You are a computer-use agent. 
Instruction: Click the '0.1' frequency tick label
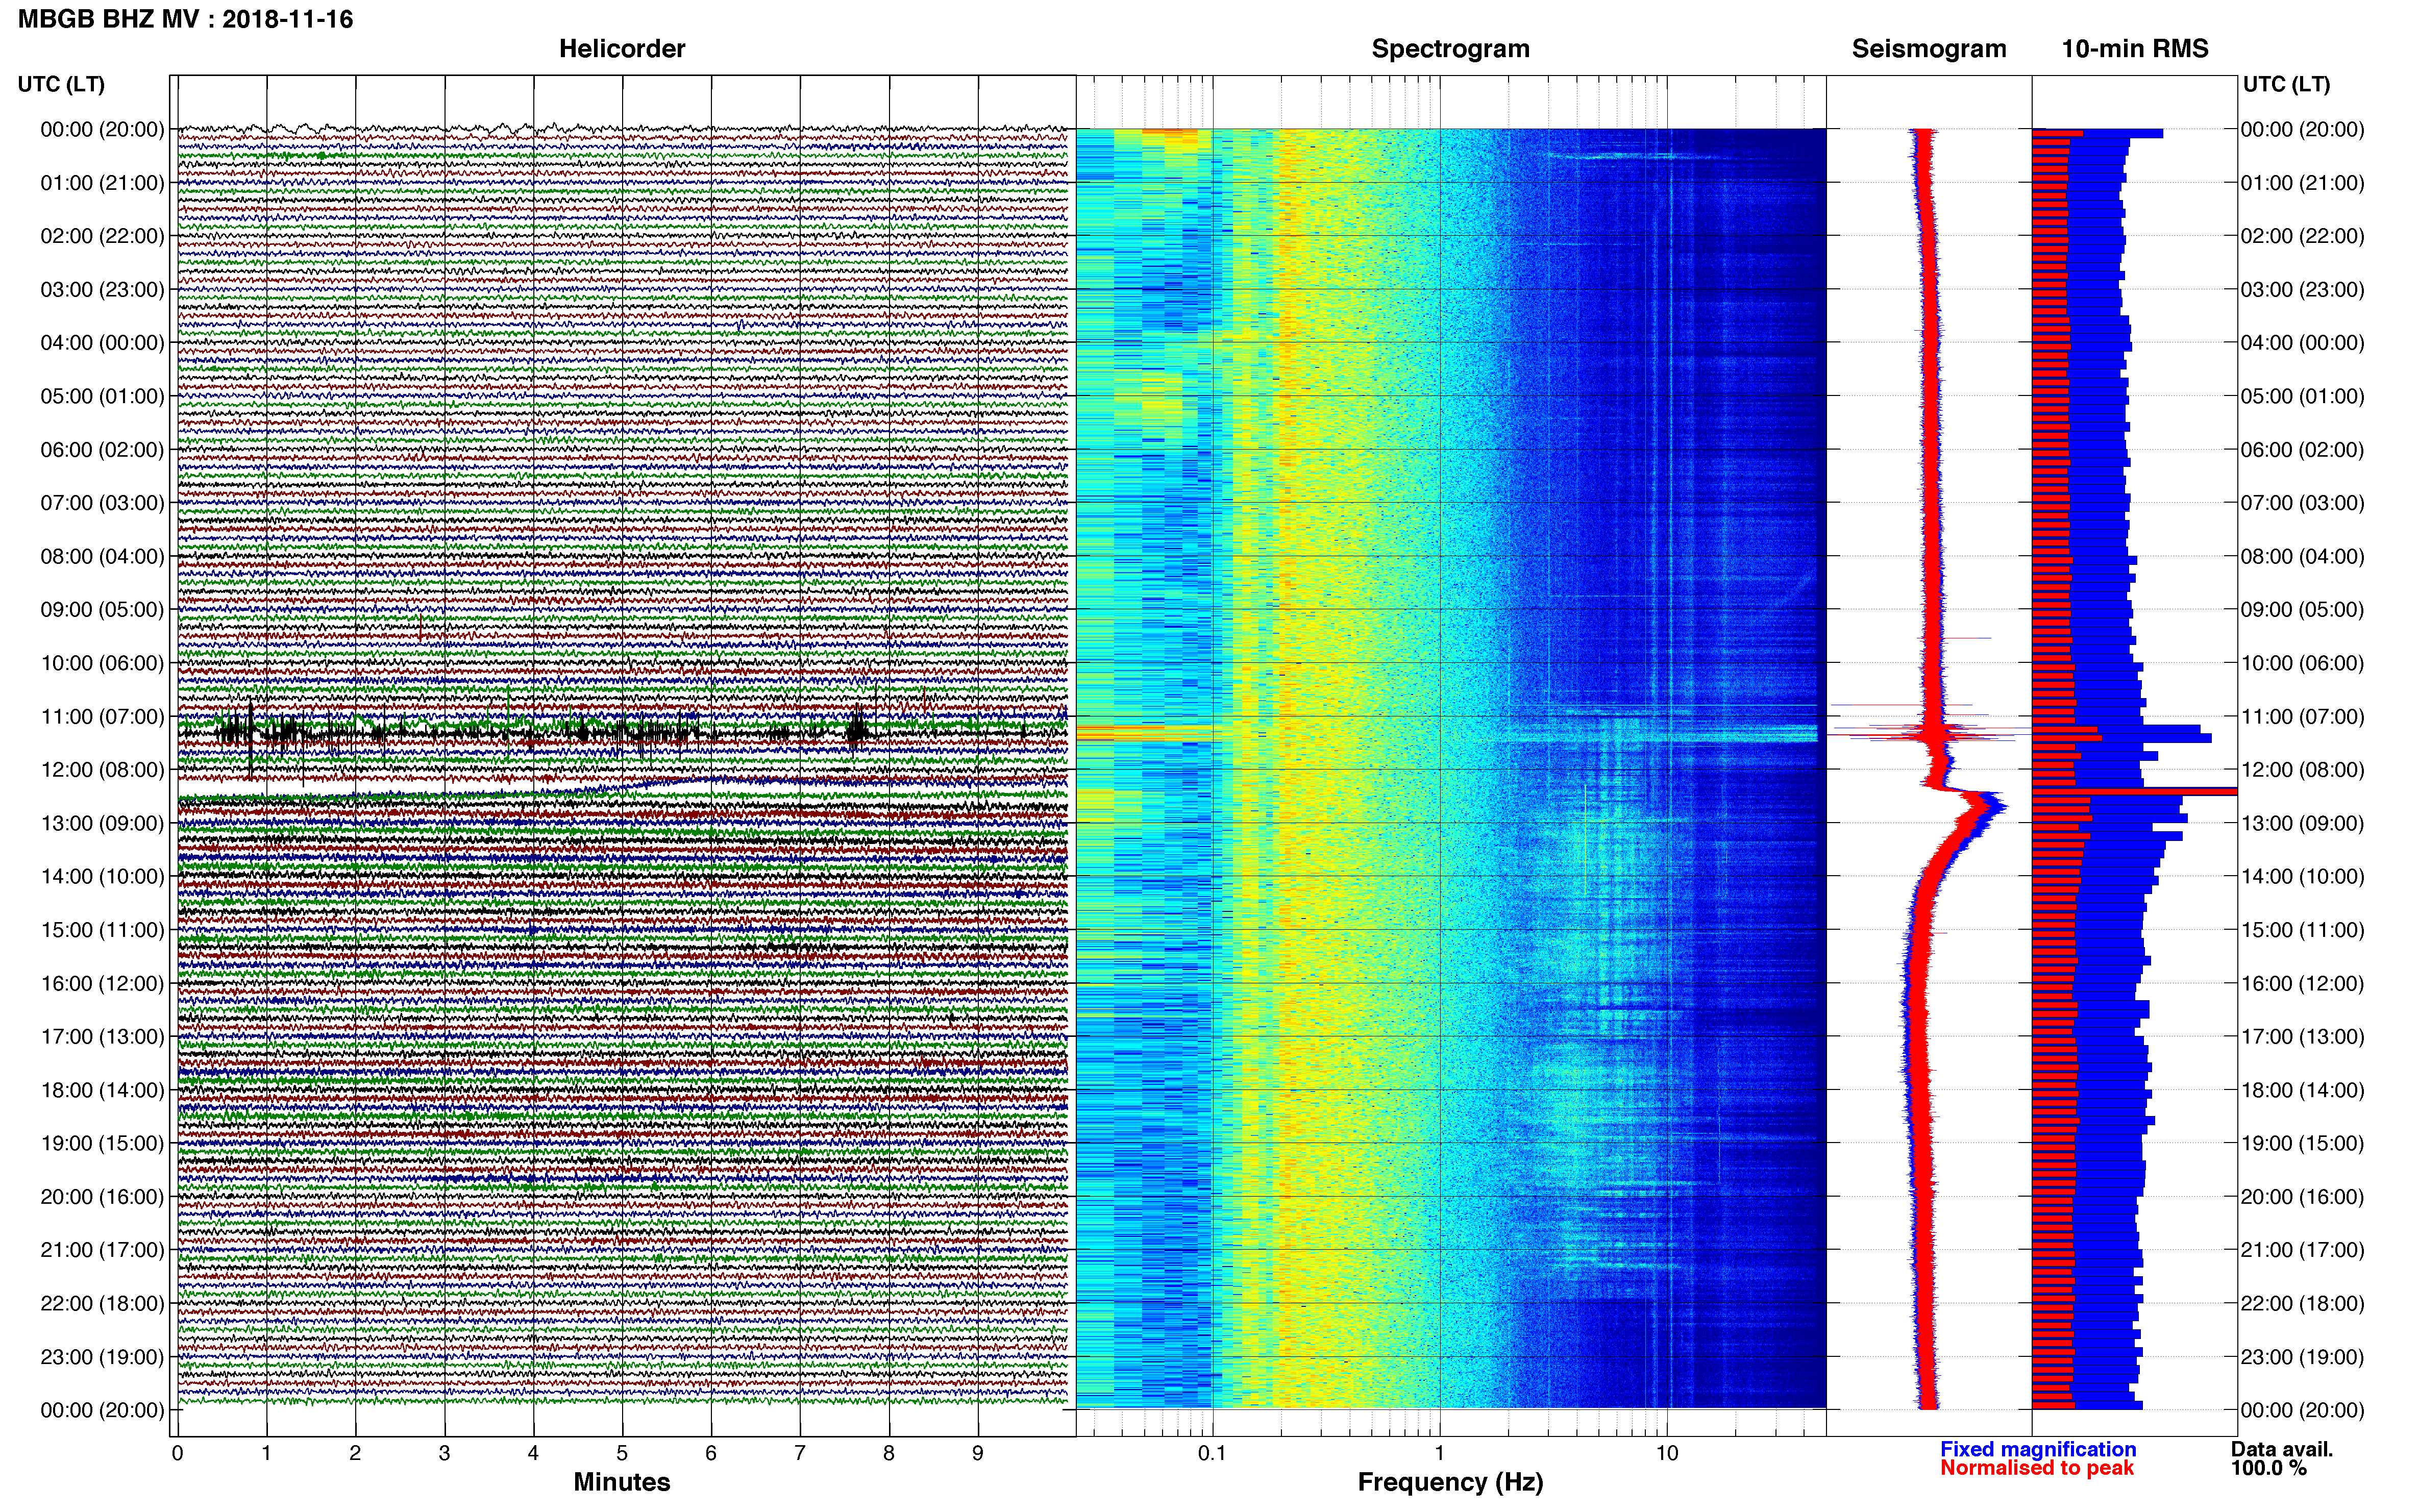[1212, 1453]
